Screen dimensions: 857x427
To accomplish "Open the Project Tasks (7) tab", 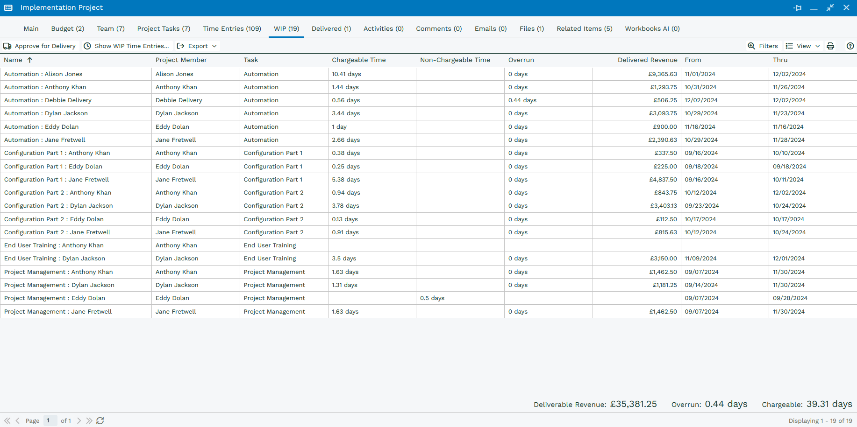I will [164, 28].
